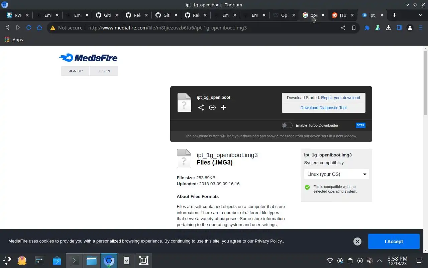This screenshot has height=268, width=428.
Task: Switch to the RVF tab
Action: point(18,15)
